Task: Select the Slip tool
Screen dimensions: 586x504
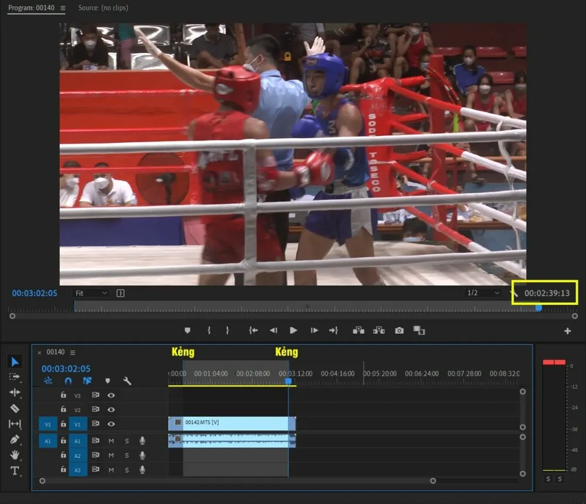Action: coord(15,424)
